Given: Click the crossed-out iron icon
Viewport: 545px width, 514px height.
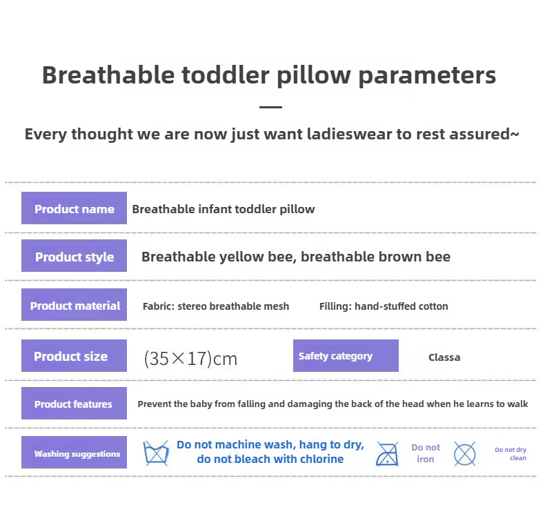Looking at the screenshot, I should point(387,453).
